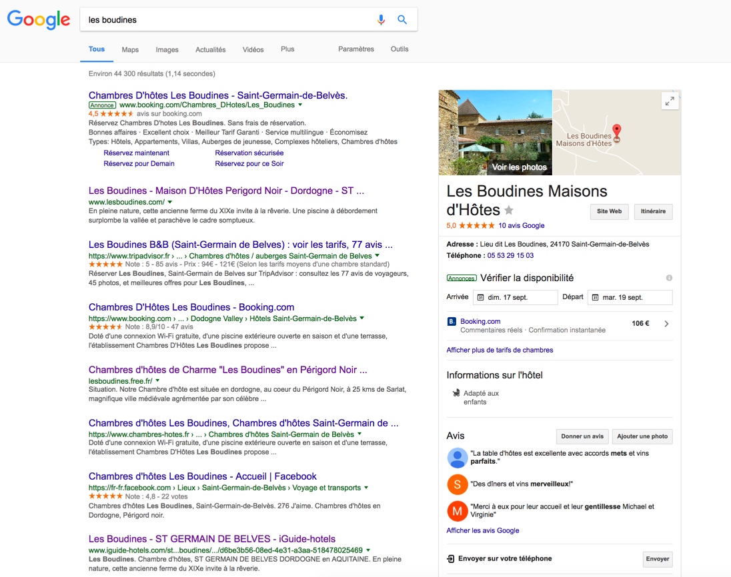The image size is (731, 577).
Task: Switch to the Images tab
Action: (167, 49)
